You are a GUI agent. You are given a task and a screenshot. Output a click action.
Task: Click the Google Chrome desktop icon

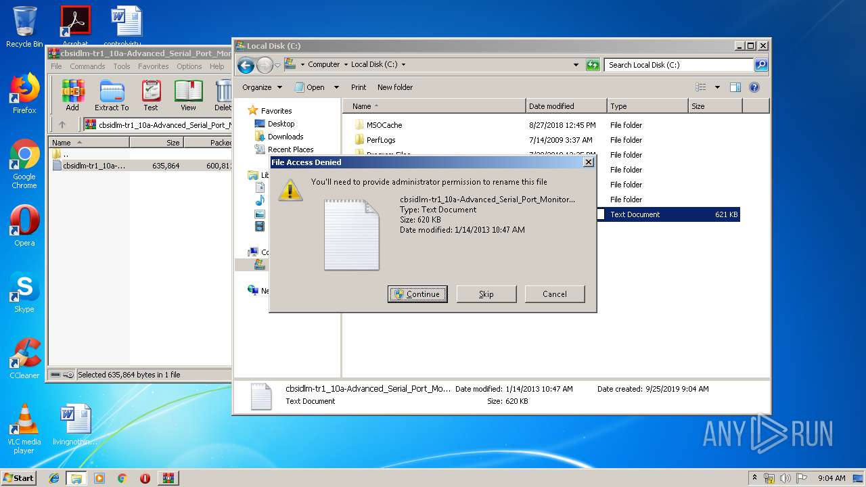pyautogui.click(x=24, y=164)
